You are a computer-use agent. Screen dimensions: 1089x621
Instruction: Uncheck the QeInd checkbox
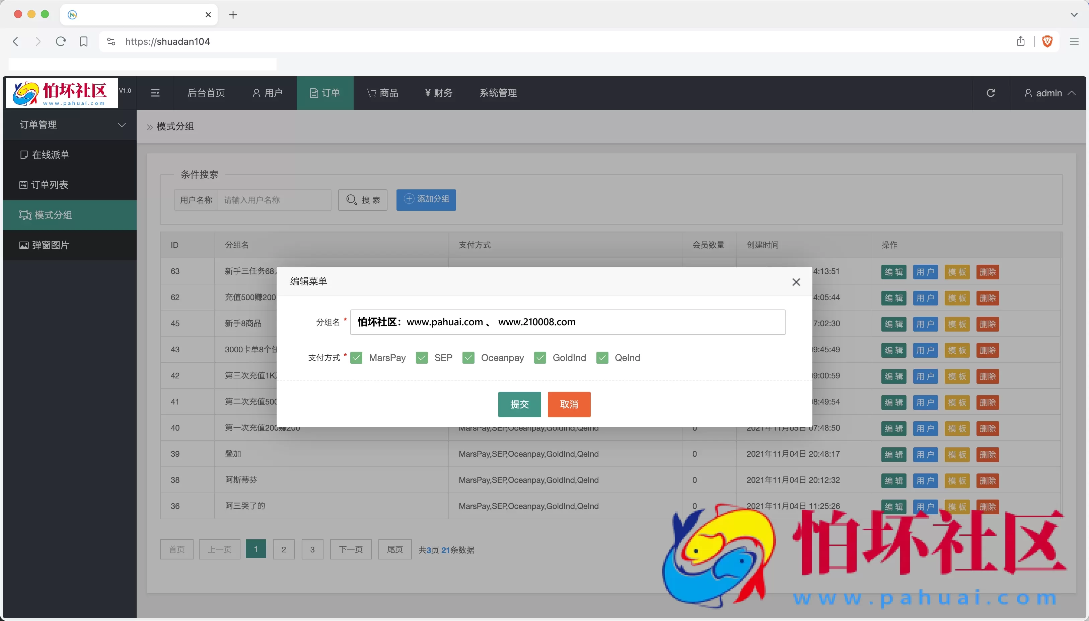[602, 358]
